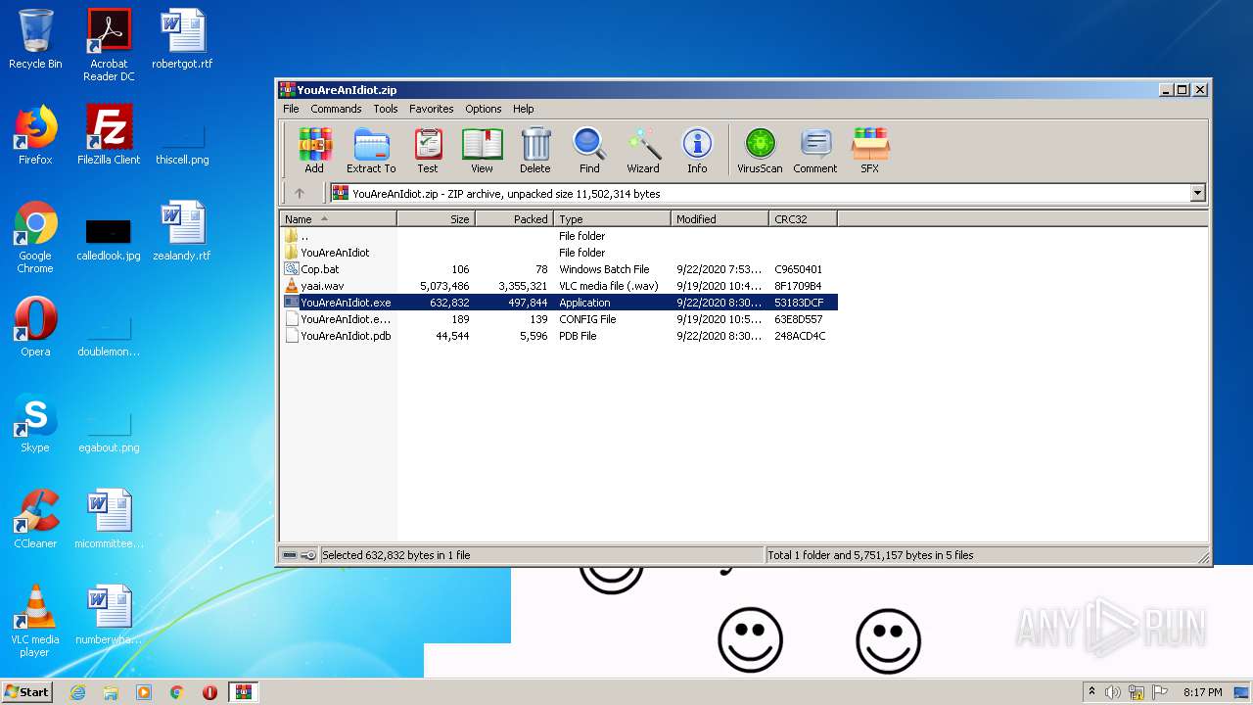This screenshot has width=1253, height=705.
Task: Click the Delete trash icon
Action: pyautogui.click(x=535, y=151)
